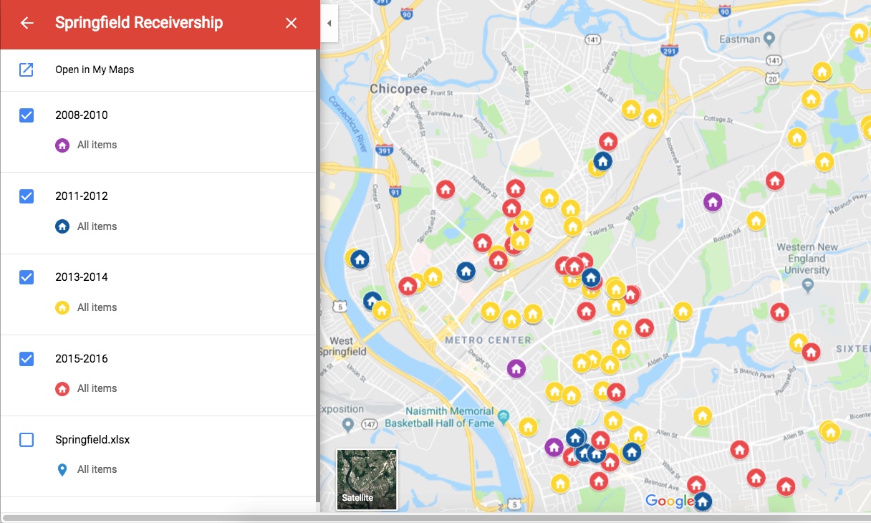Expand All items under 2008-2010
This screenshot has height=523, width=871.
97,145
